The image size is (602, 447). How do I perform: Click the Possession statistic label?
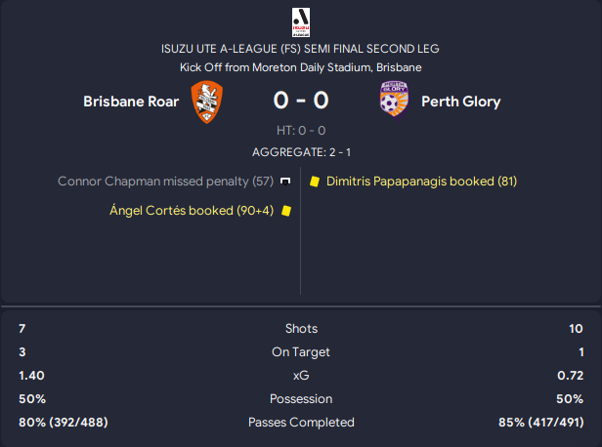[301, 399]
